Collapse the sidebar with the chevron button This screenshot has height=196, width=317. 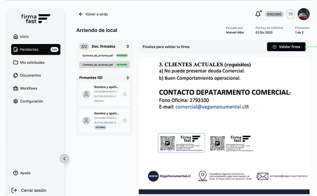tap(64, 159)
